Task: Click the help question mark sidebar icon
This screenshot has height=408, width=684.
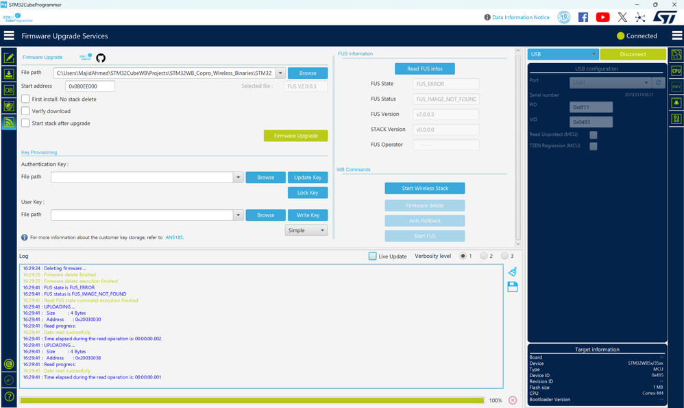Action: tap(9, 396)
